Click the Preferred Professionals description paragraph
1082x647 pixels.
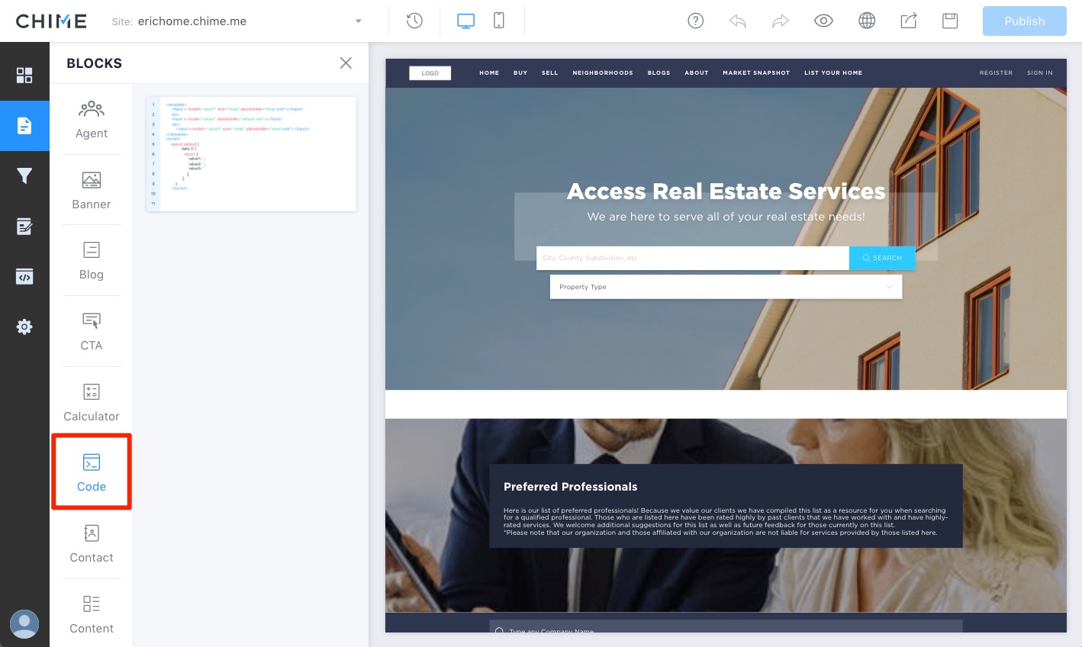coord(725,522)
